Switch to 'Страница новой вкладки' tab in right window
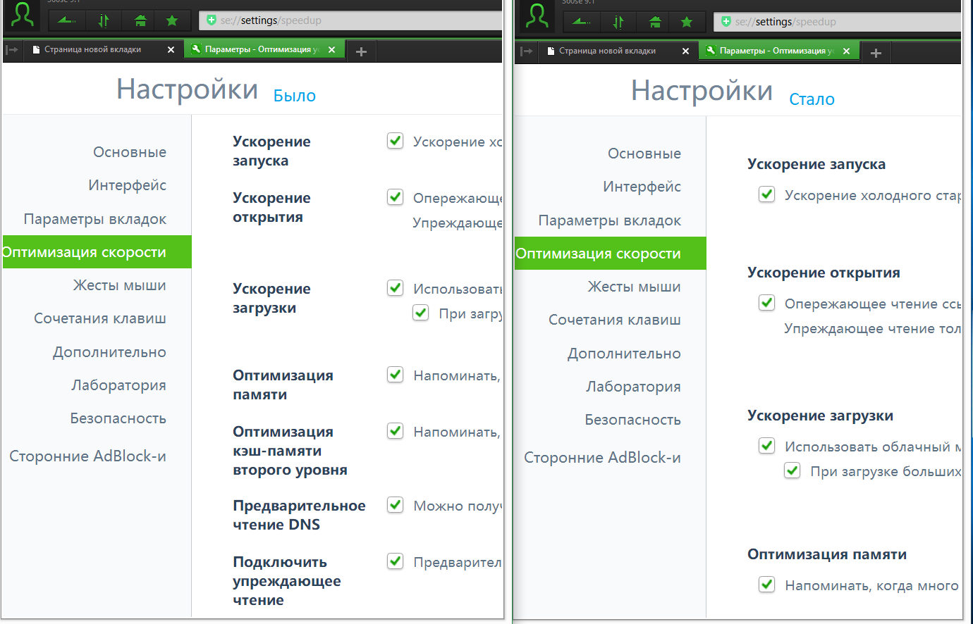Screen dimensions: 973x624 tap(607, 51)
